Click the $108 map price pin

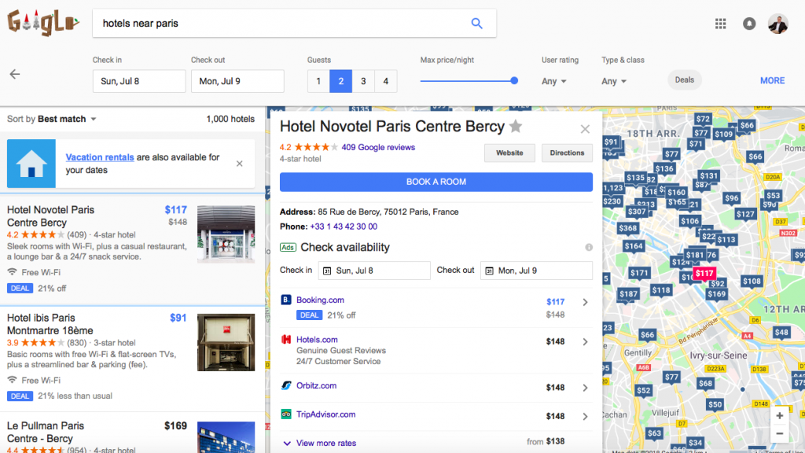tap(752, 282)
